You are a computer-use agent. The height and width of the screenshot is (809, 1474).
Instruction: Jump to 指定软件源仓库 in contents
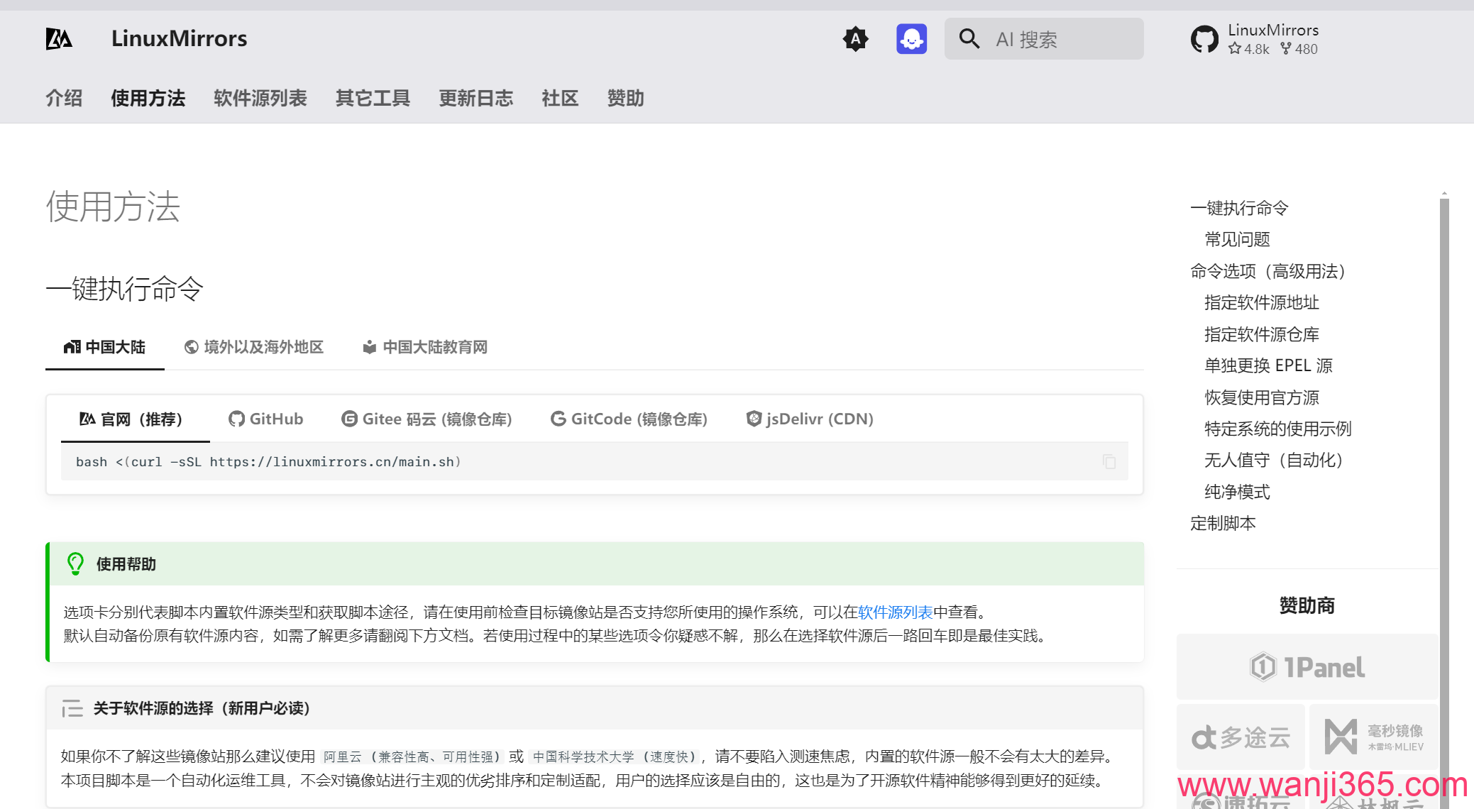pyautogui.click(x=1262, y=334)
